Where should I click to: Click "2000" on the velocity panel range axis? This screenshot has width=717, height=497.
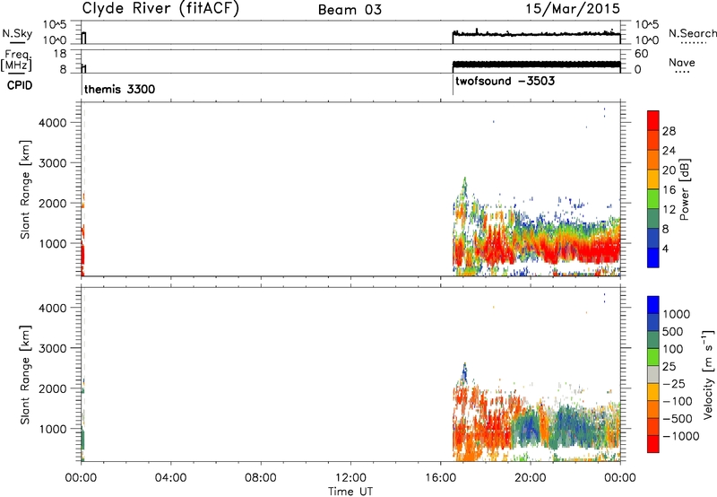[53, 388]
